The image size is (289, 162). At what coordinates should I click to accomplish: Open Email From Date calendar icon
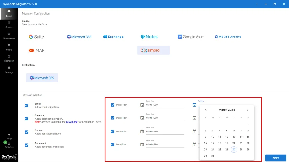(x=142, y=105)
